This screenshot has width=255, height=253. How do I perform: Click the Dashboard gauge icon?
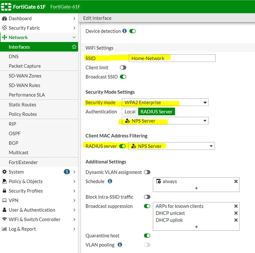(x=4, y=18)
